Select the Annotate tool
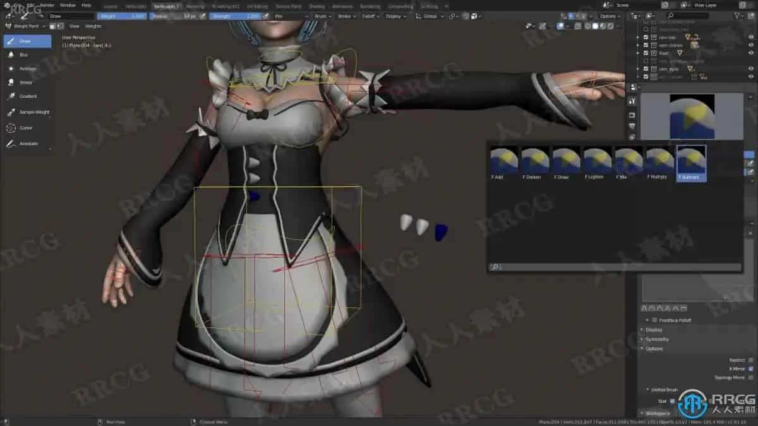 point(27,144)
